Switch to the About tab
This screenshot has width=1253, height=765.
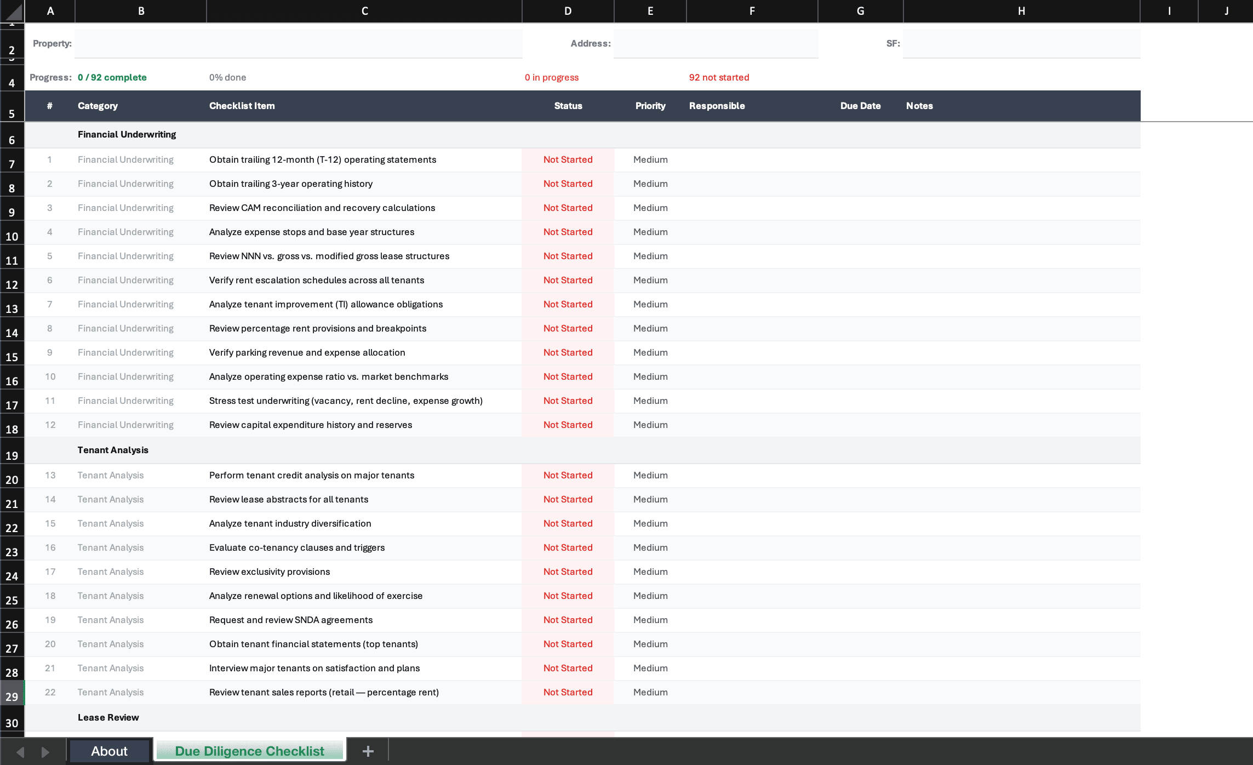pyautogui.click(x=109, y=751)
